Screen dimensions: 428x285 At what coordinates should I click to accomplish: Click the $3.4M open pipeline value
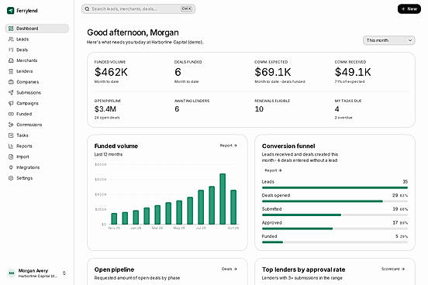pyautogui.click(x=105, y=109)
